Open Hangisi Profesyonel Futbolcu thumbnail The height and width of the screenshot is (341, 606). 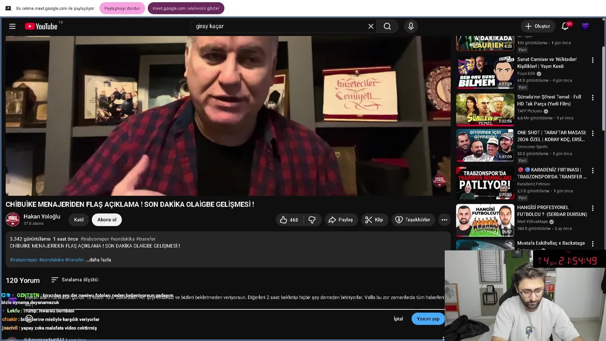point(485,220)
